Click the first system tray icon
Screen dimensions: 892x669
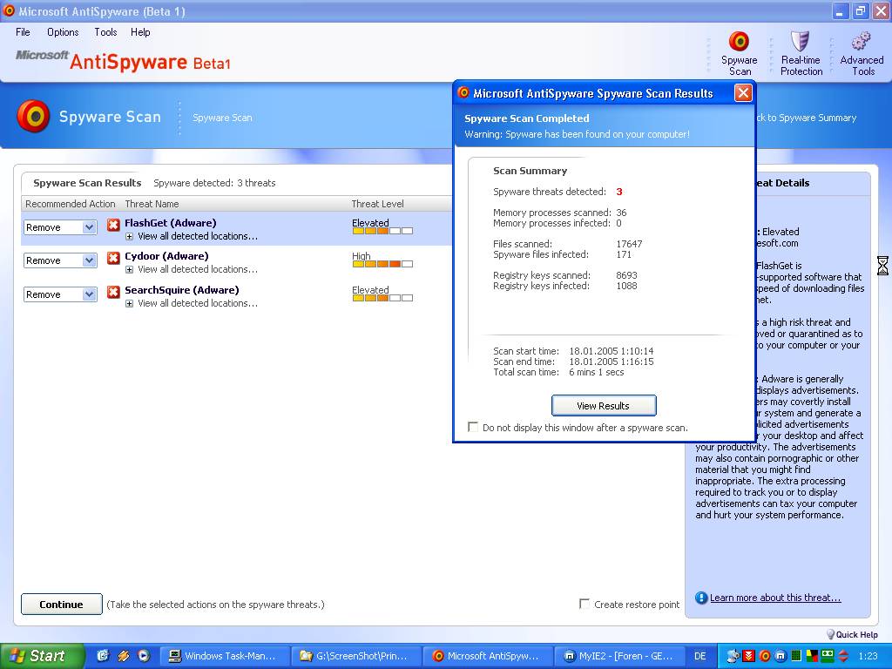(733, 656)
